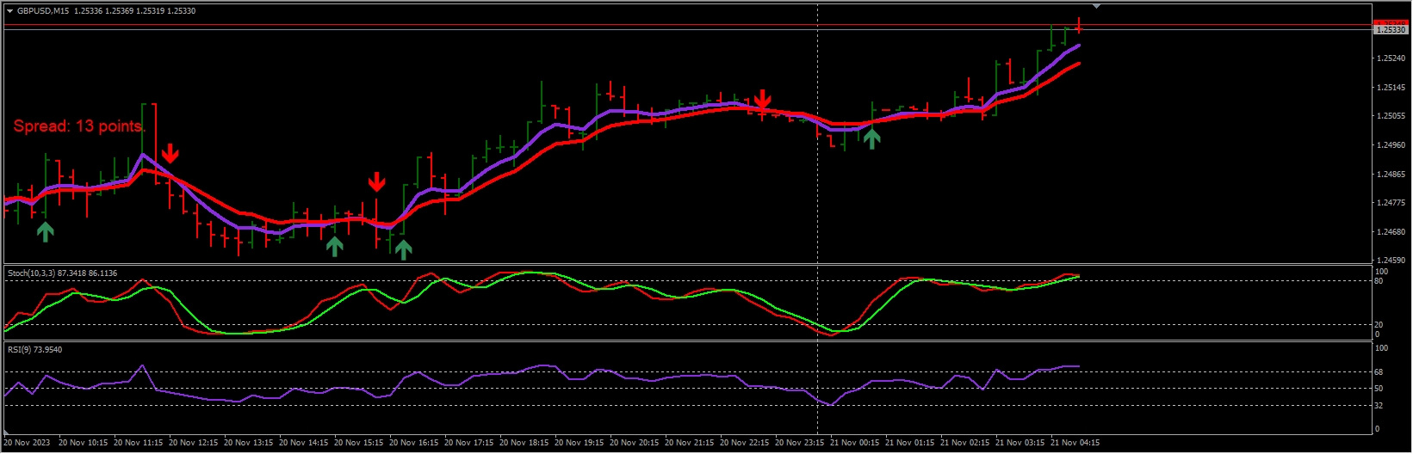Click the leftmost green buy arrow
This screenshot has height=454, width=1413.
tap(46, 230)
